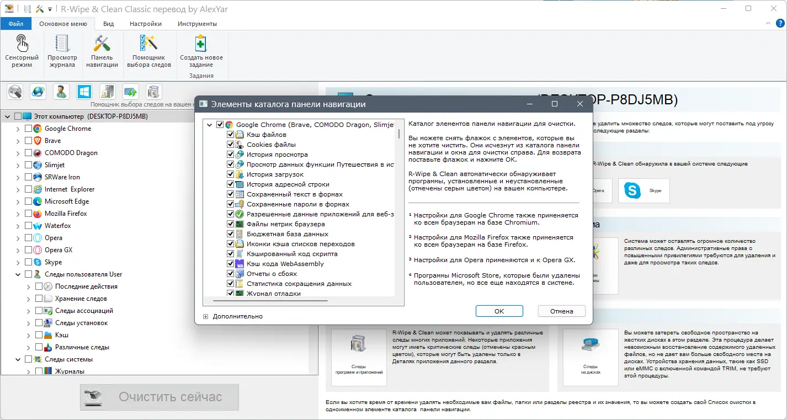Screen dimensions: 787x420
Task: Click the dialog list vertical scrollbar thumb
Action: 399,133
